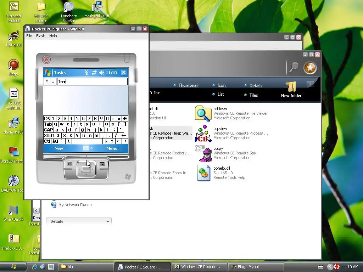Select the pbhelp.dll file icon
Screen dimensions: 363x272
point(203,173)
